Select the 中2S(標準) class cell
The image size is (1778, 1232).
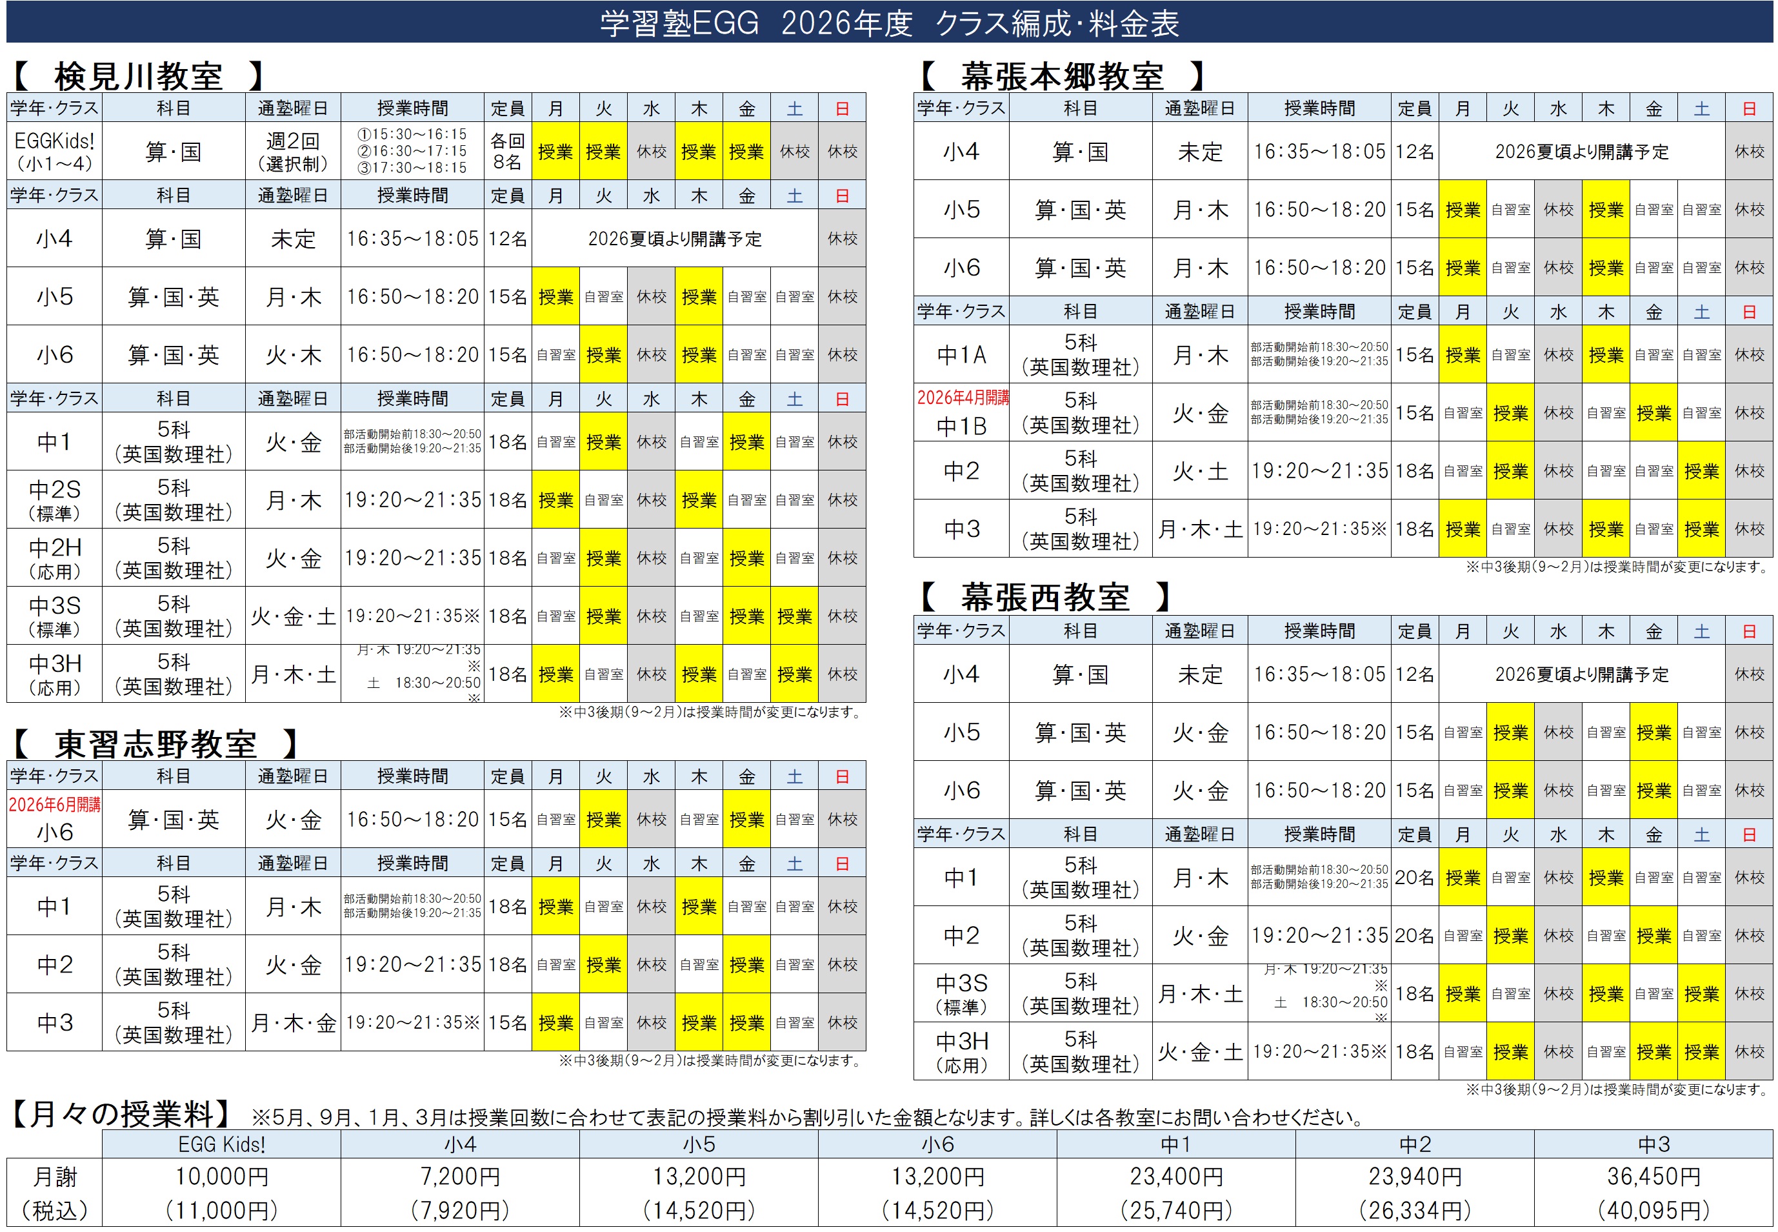click(x=54, y=500)
